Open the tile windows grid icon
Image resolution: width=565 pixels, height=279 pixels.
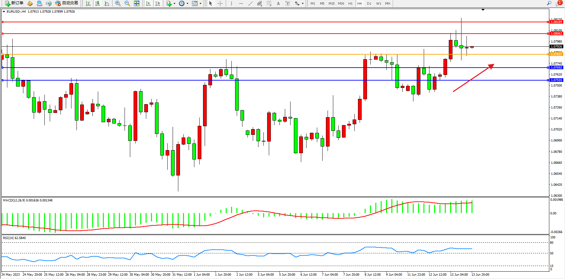tap(137, 3)
